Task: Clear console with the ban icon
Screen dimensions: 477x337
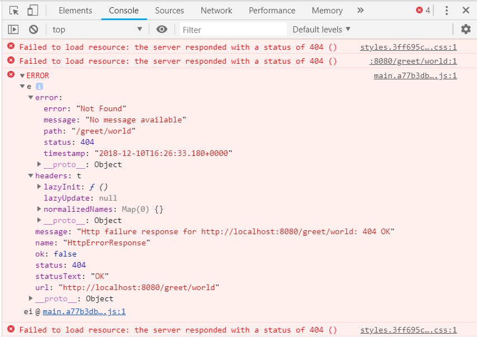Action: click(x=34, y=30)
